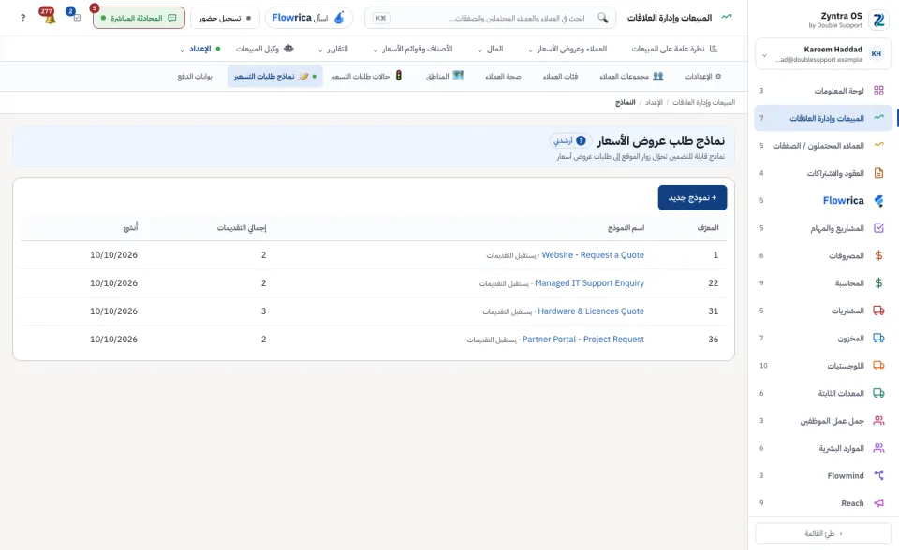899x550 pixels.
Task: Open Purchases truck icon
Action: click(x=878, y=311)
